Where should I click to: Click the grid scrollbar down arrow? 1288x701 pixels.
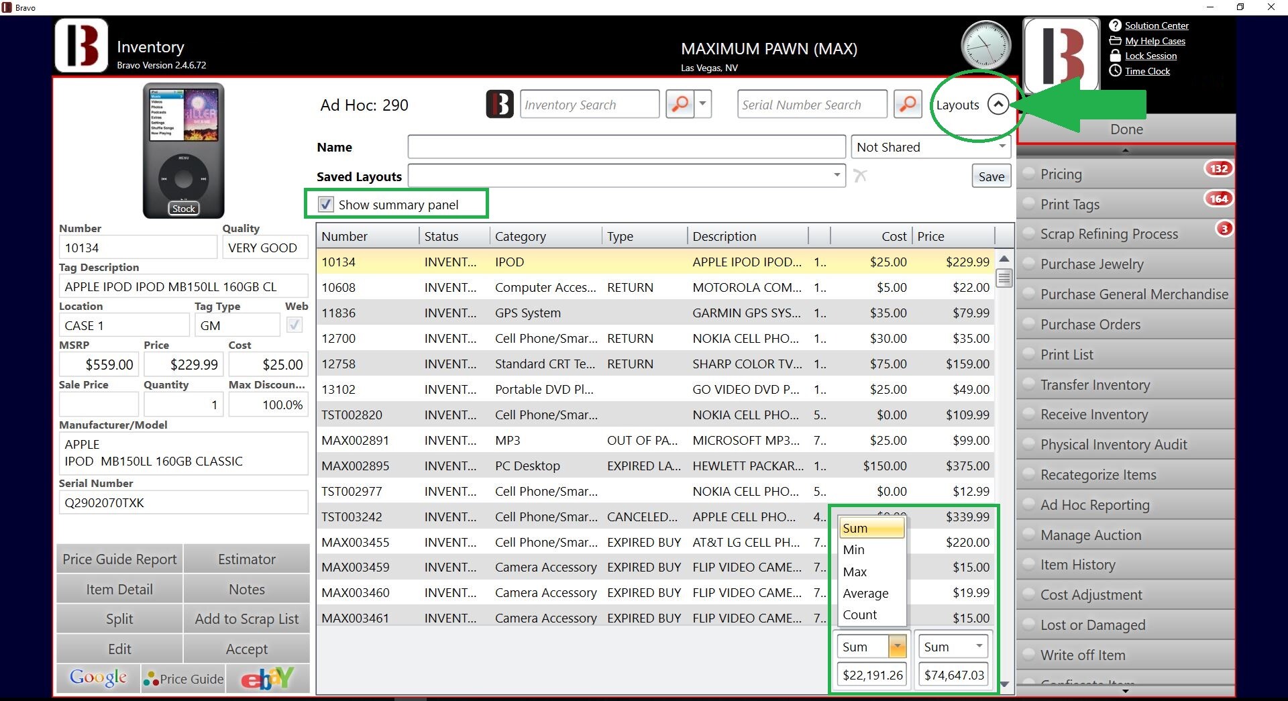[1004, 684]
